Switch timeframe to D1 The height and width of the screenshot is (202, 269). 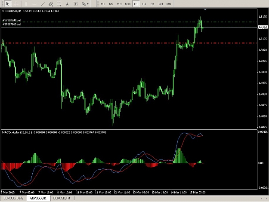coord(152,4)
